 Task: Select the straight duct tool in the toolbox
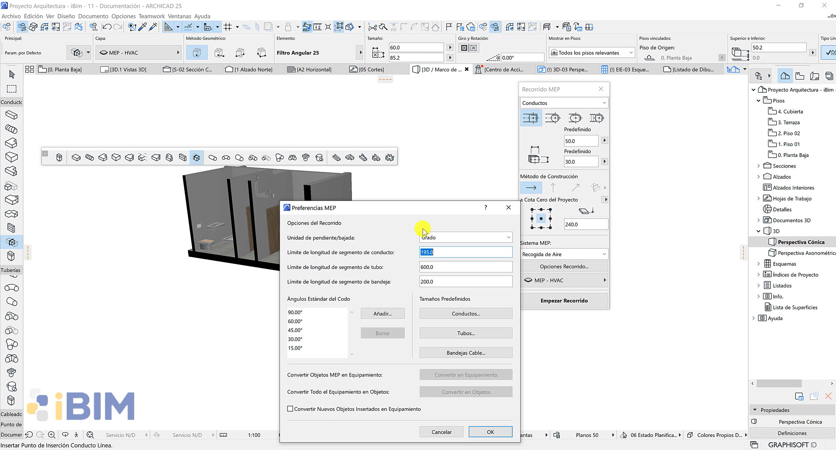click(x=12, y=115)
